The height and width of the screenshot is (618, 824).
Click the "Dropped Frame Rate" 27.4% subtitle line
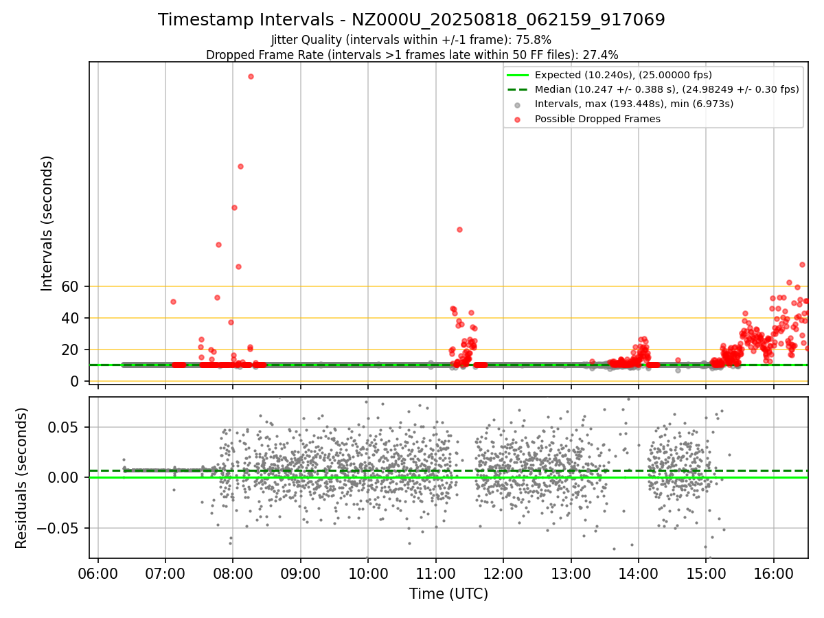pos(412,55)
